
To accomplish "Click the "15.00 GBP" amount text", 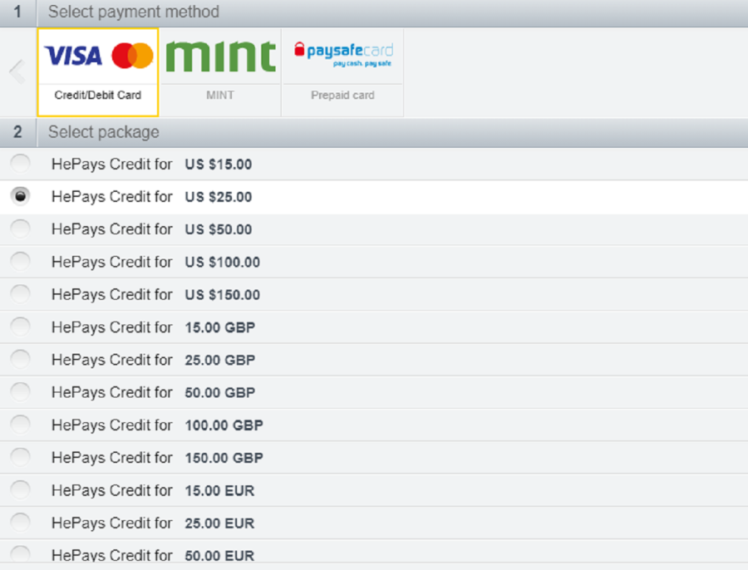I will point(220,327).
